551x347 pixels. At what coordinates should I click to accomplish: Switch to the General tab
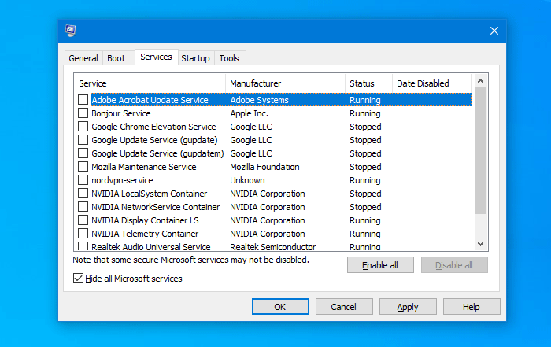click(x=83, y=58)
